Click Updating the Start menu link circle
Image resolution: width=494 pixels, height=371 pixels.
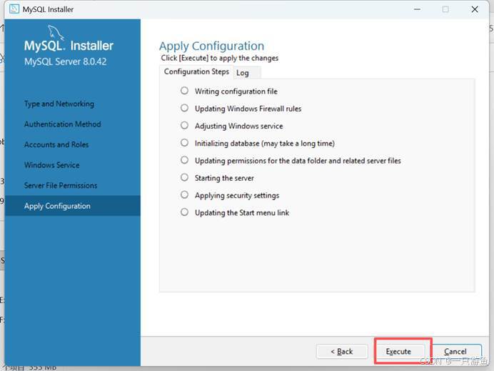(184, 212)
